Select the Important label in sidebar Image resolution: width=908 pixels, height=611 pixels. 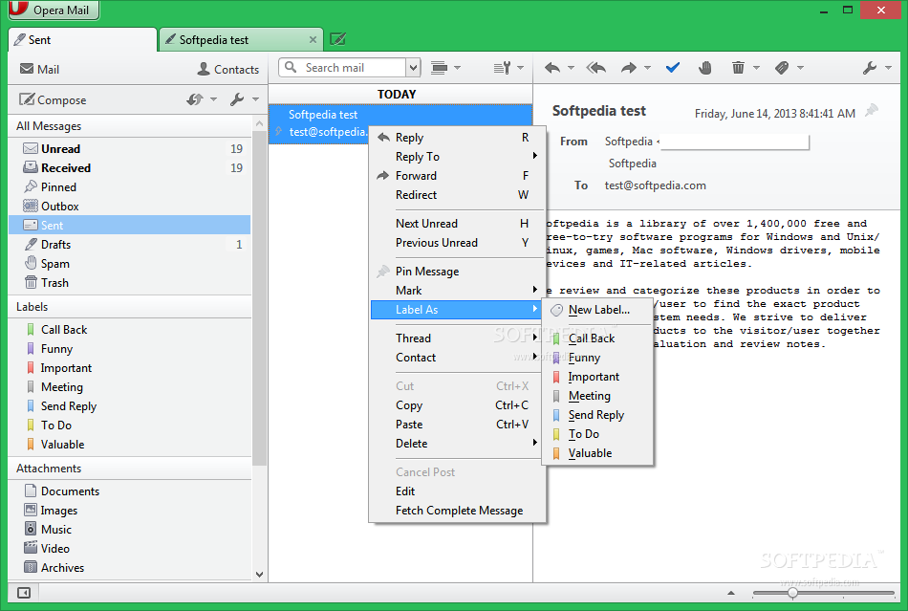pos(130,368)
